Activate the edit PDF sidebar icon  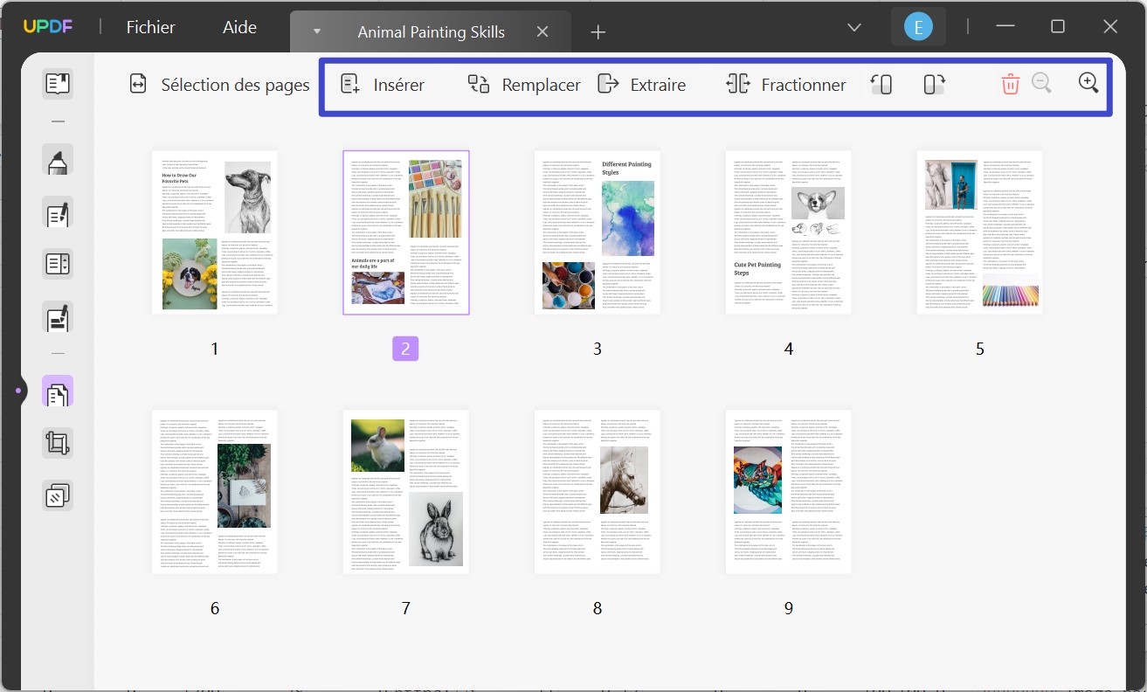point(57,212)
